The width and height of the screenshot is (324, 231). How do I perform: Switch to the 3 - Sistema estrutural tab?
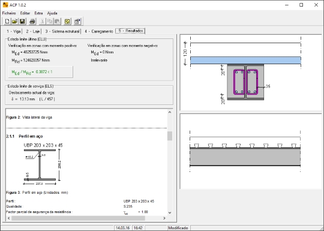62,31
